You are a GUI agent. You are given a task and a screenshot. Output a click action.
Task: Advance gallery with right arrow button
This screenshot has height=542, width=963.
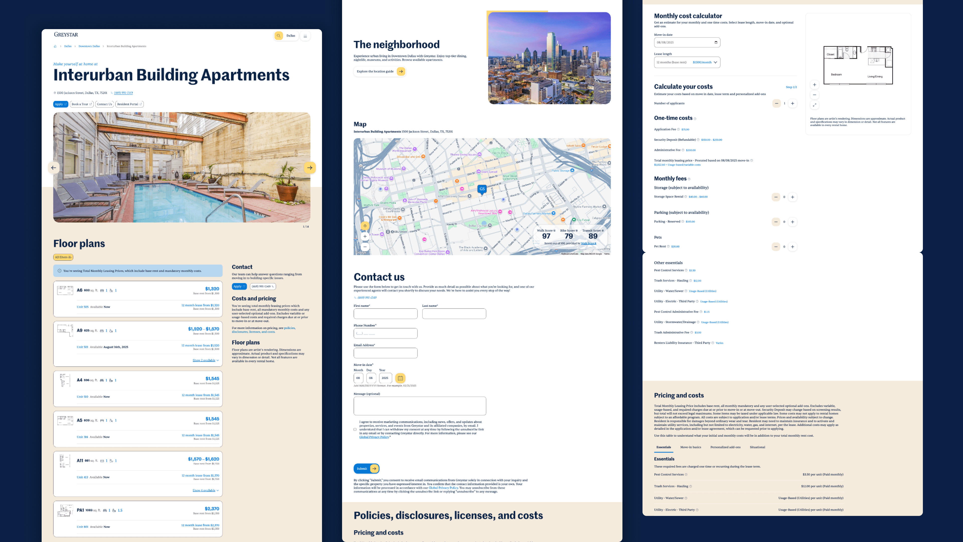click(309, 168)
